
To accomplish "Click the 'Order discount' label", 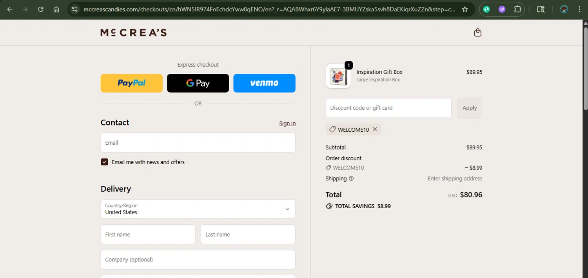I will 343,158.
